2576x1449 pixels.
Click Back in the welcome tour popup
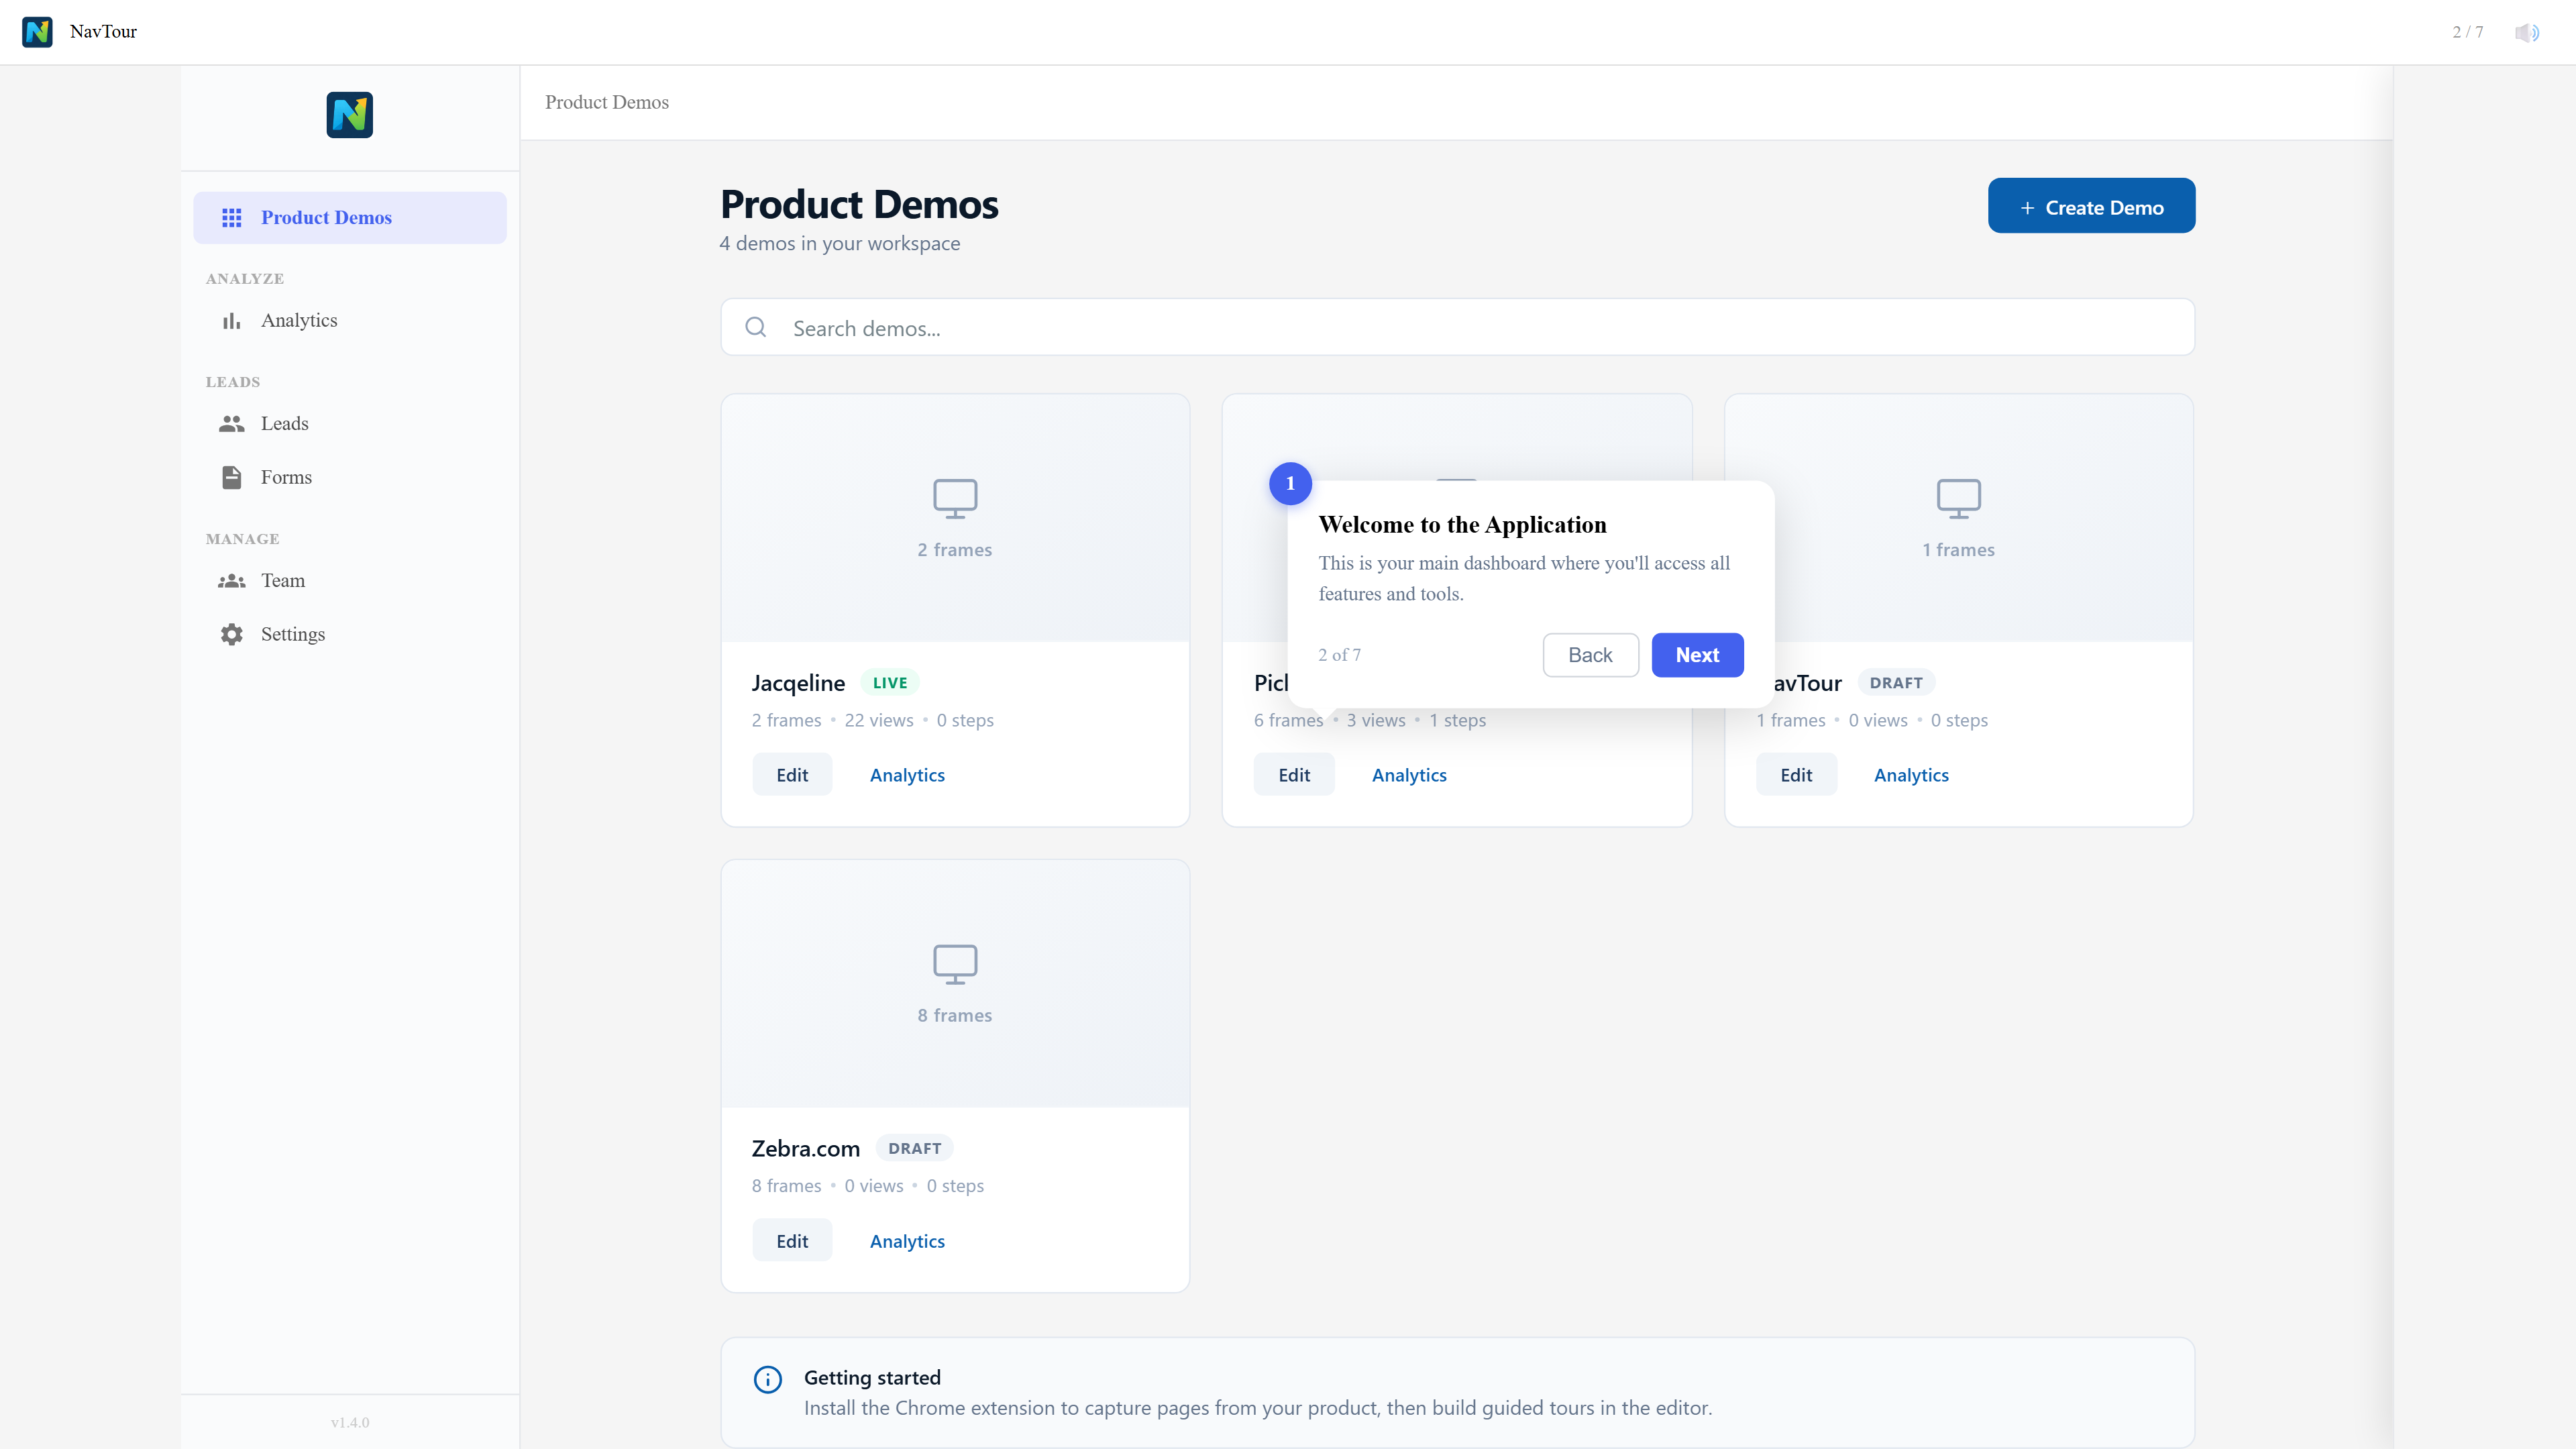(x=1590, y=655)
